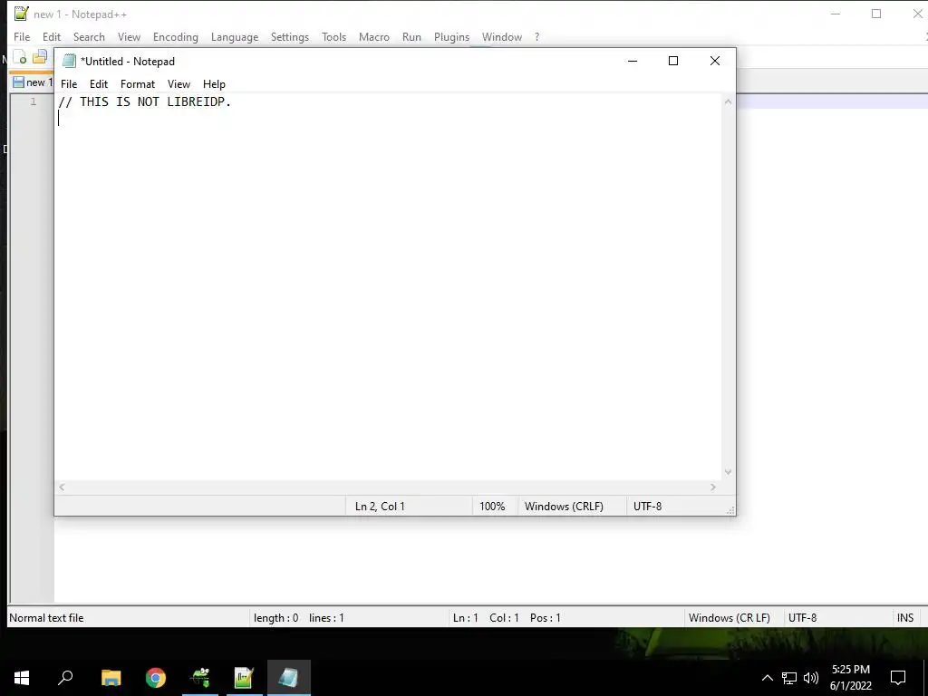
Task: Open File Explorer from taskbar
Action: (111, 678)
